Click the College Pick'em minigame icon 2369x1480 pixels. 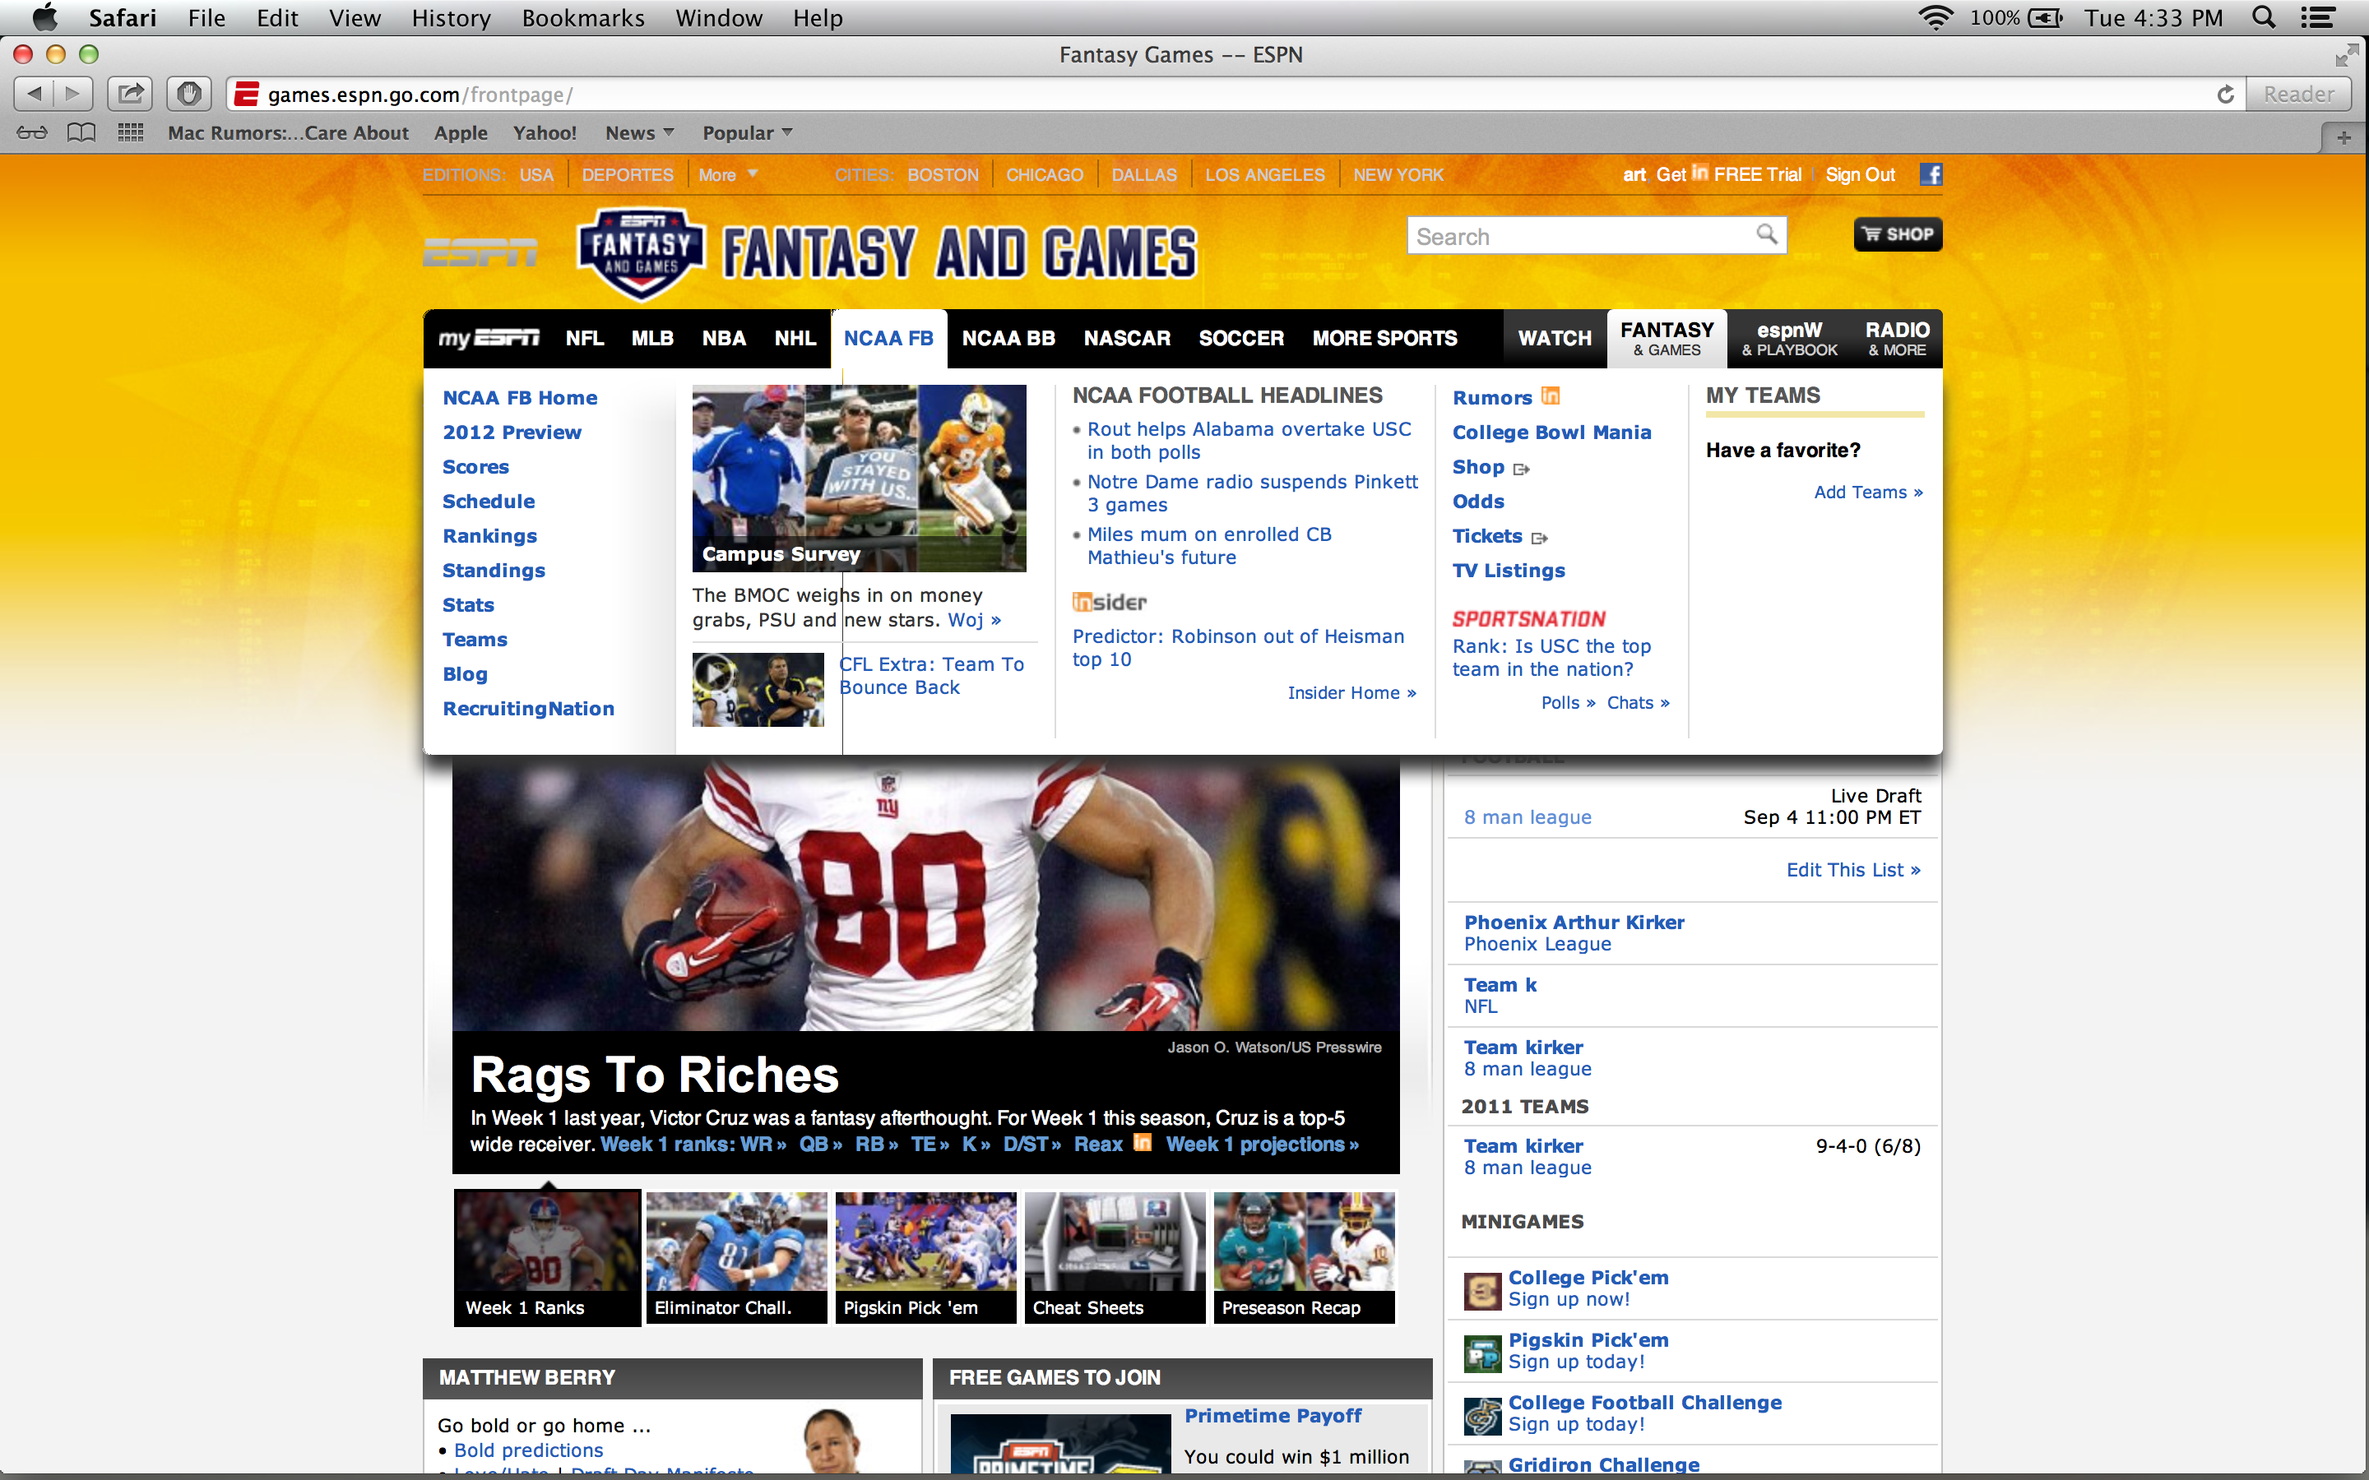(x=1482, y=1290)
